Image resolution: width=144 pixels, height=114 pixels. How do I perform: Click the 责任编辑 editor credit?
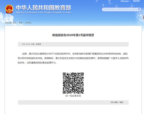[117, 102]
